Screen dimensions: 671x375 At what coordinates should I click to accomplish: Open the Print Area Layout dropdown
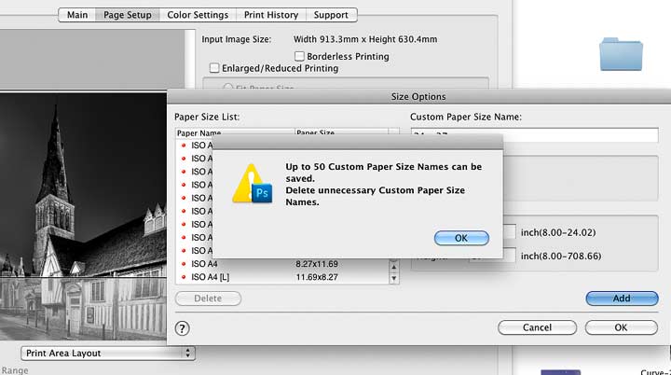pos(108,354)
